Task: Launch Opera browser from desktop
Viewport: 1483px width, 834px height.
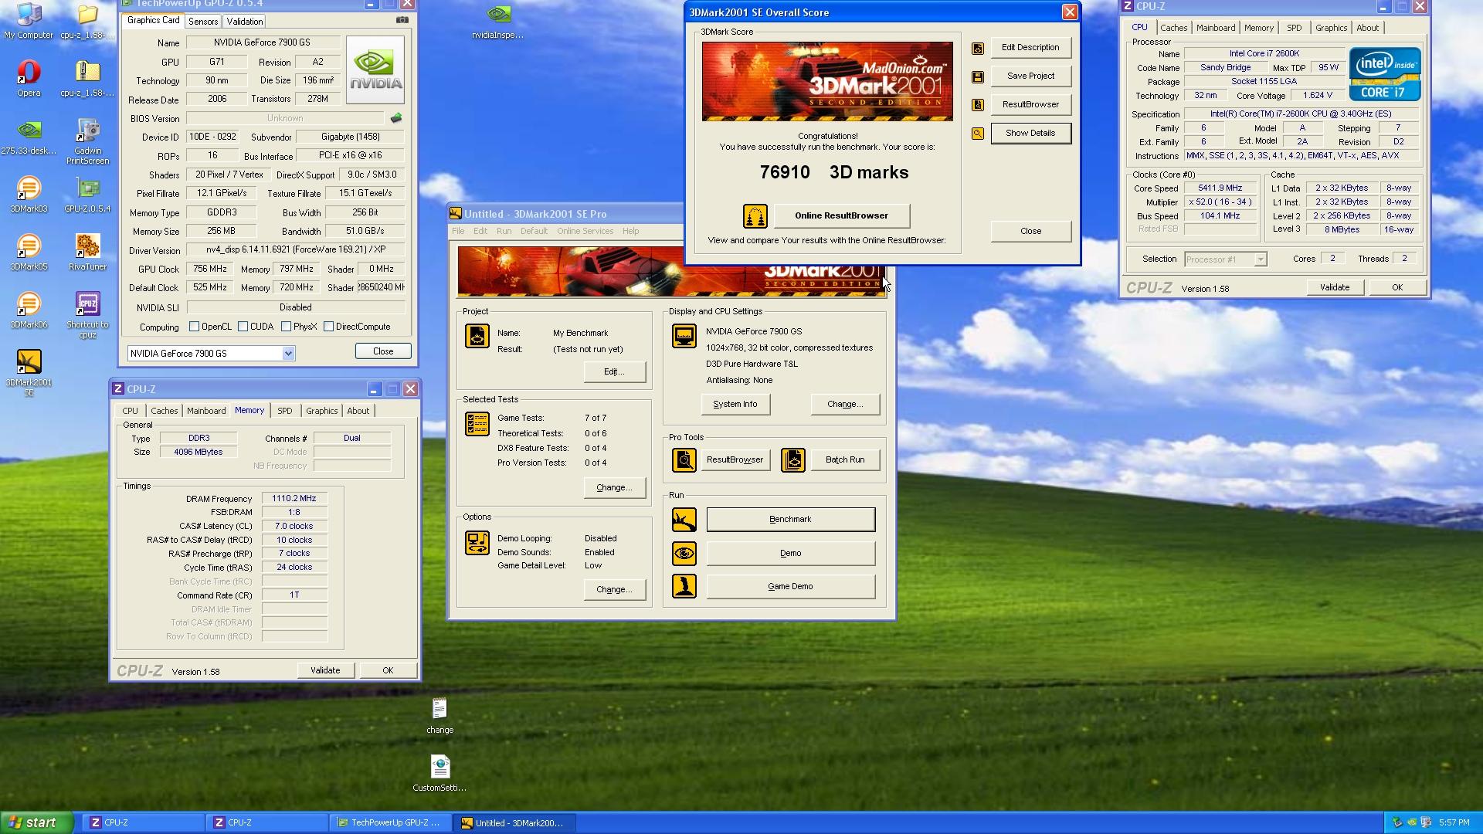Action: [29, 78]
